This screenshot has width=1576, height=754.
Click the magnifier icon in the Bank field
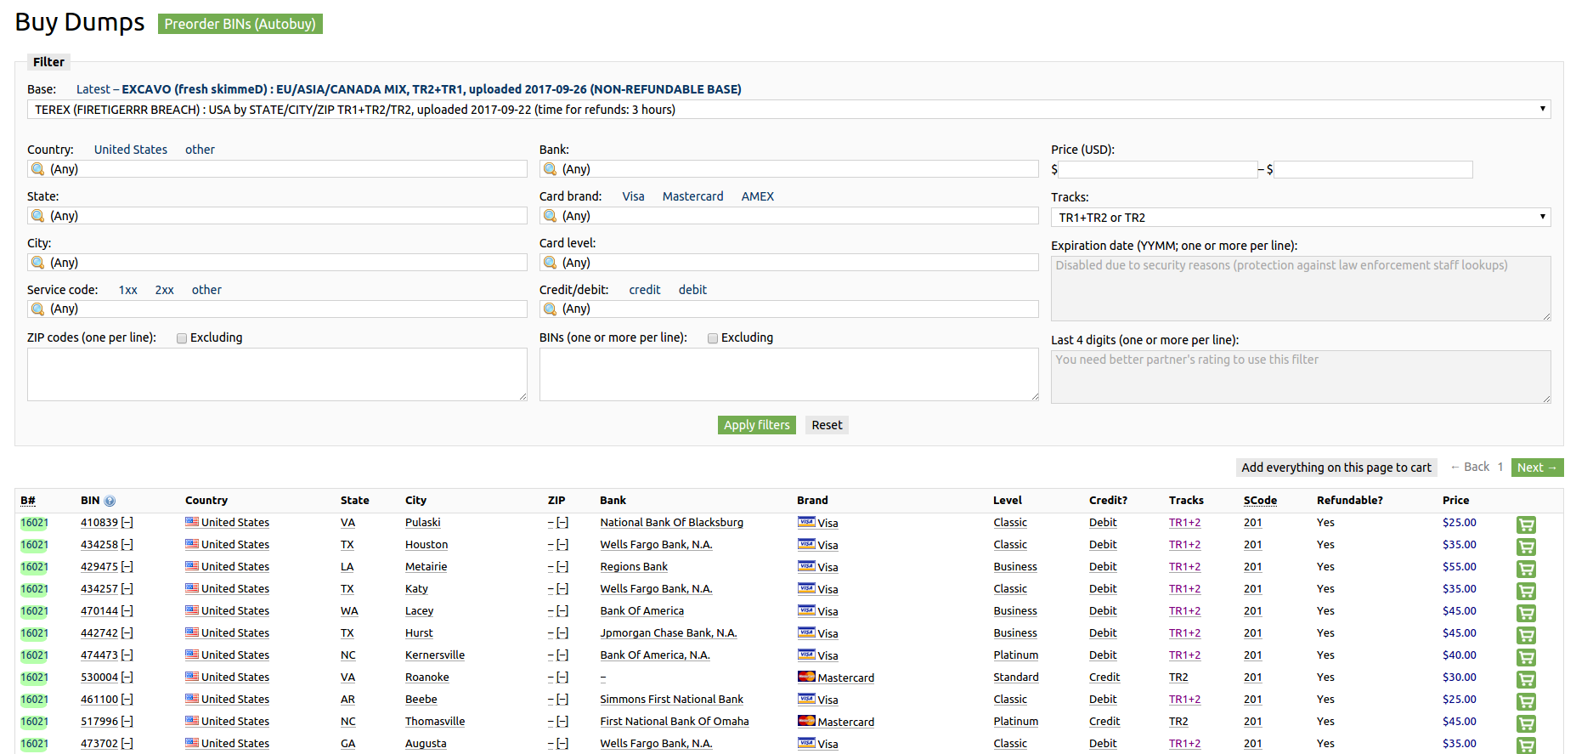(551, 169)
